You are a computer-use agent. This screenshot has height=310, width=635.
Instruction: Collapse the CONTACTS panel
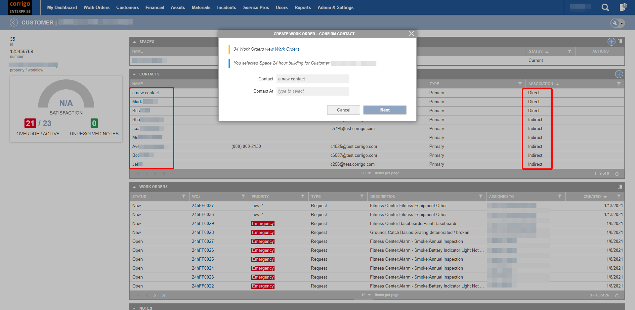pos(134,74)
